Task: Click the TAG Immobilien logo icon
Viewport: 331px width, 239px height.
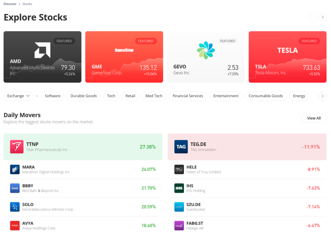Action: click(181, 147)
